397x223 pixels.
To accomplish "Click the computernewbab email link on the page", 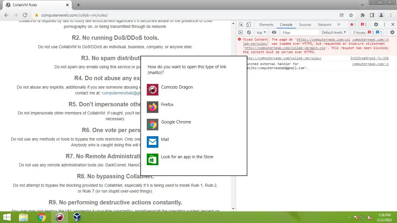I will pos(121,93).
